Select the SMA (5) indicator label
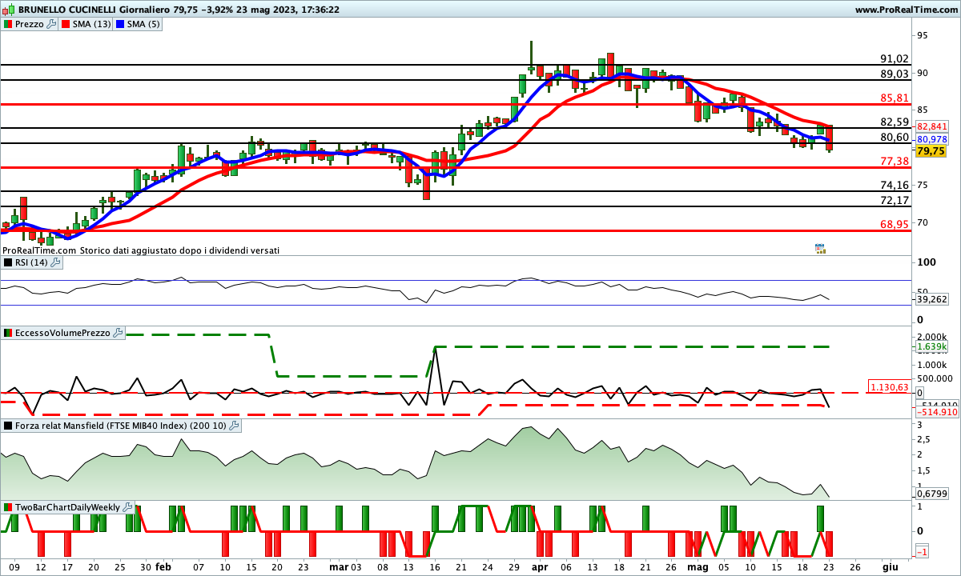The image size is (961, 576). pyautogui.click(x=144, y=24)
